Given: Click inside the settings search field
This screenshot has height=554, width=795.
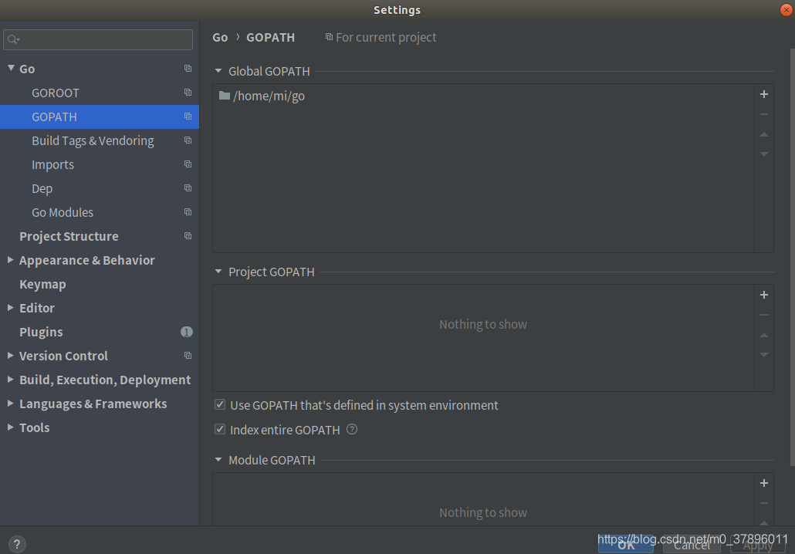Looking at the screenshot, I should pyautogui.click(x=98, y=39).
